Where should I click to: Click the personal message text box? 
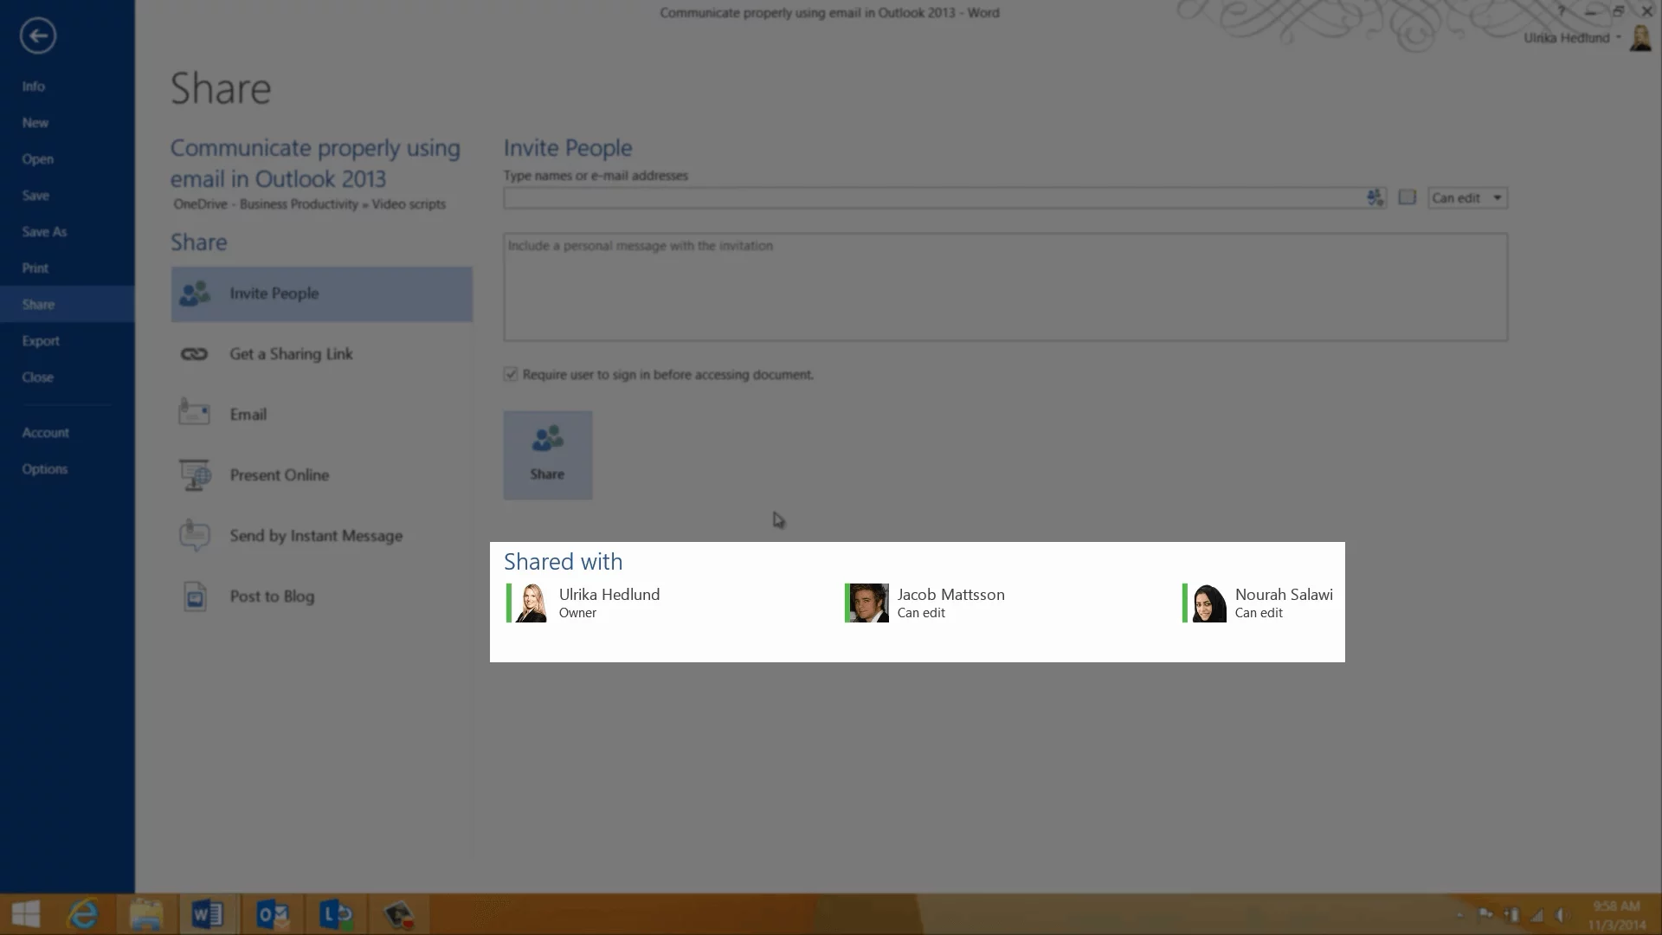[1005, 287]
